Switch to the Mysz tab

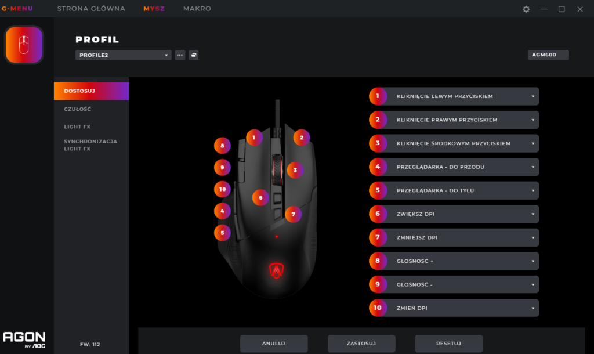pos(154,9)
